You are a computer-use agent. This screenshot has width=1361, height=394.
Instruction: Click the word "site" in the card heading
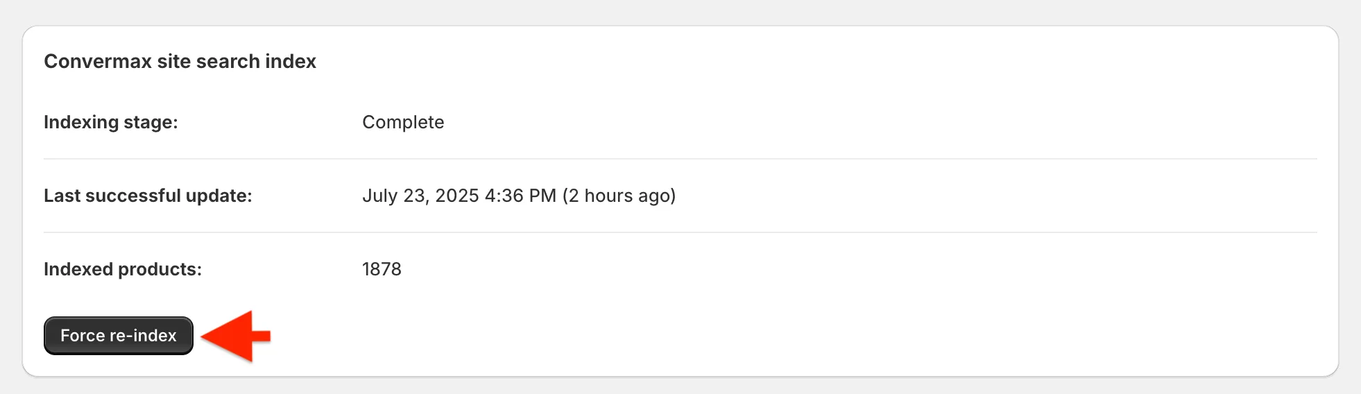pos(174,62)
